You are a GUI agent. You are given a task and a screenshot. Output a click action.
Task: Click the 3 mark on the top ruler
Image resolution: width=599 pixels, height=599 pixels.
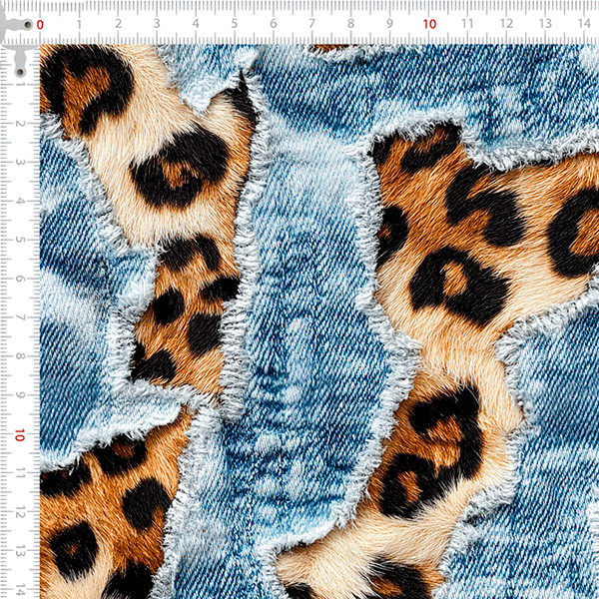pyautogui.click(x=157, y=24)
